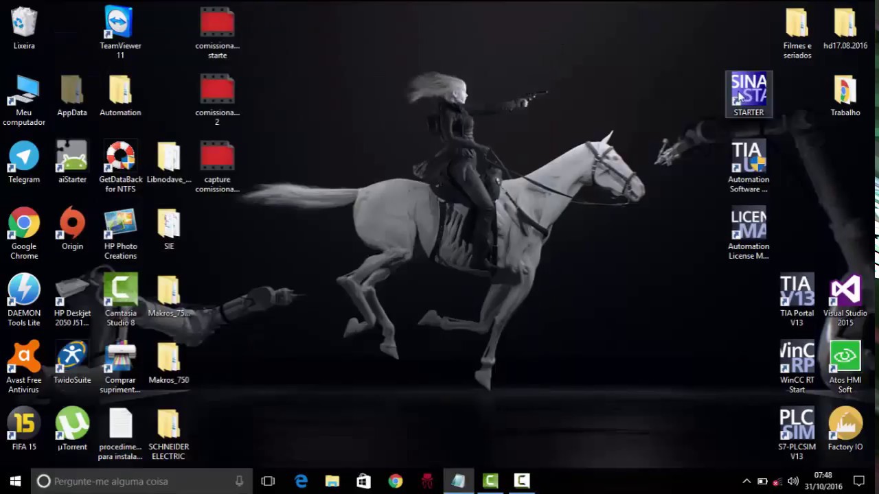Image resolution: width=879 pixels, height=494 pixels.
Task: Launch Avast Free Antivirus shortcut
Action: [x=24, y=367]
